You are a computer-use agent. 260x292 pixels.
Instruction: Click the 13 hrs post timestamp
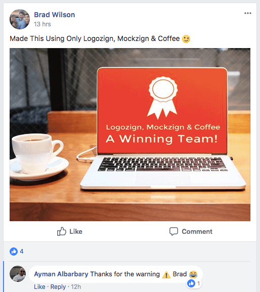[x=42, y=24]
